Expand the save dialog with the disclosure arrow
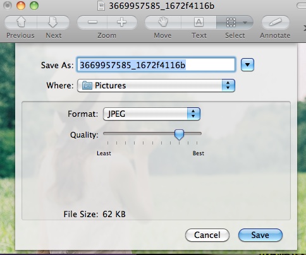 (x=247, y=64)
